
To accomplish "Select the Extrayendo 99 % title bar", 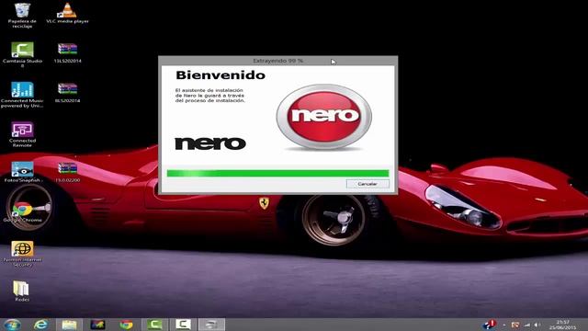I will 277,61.
